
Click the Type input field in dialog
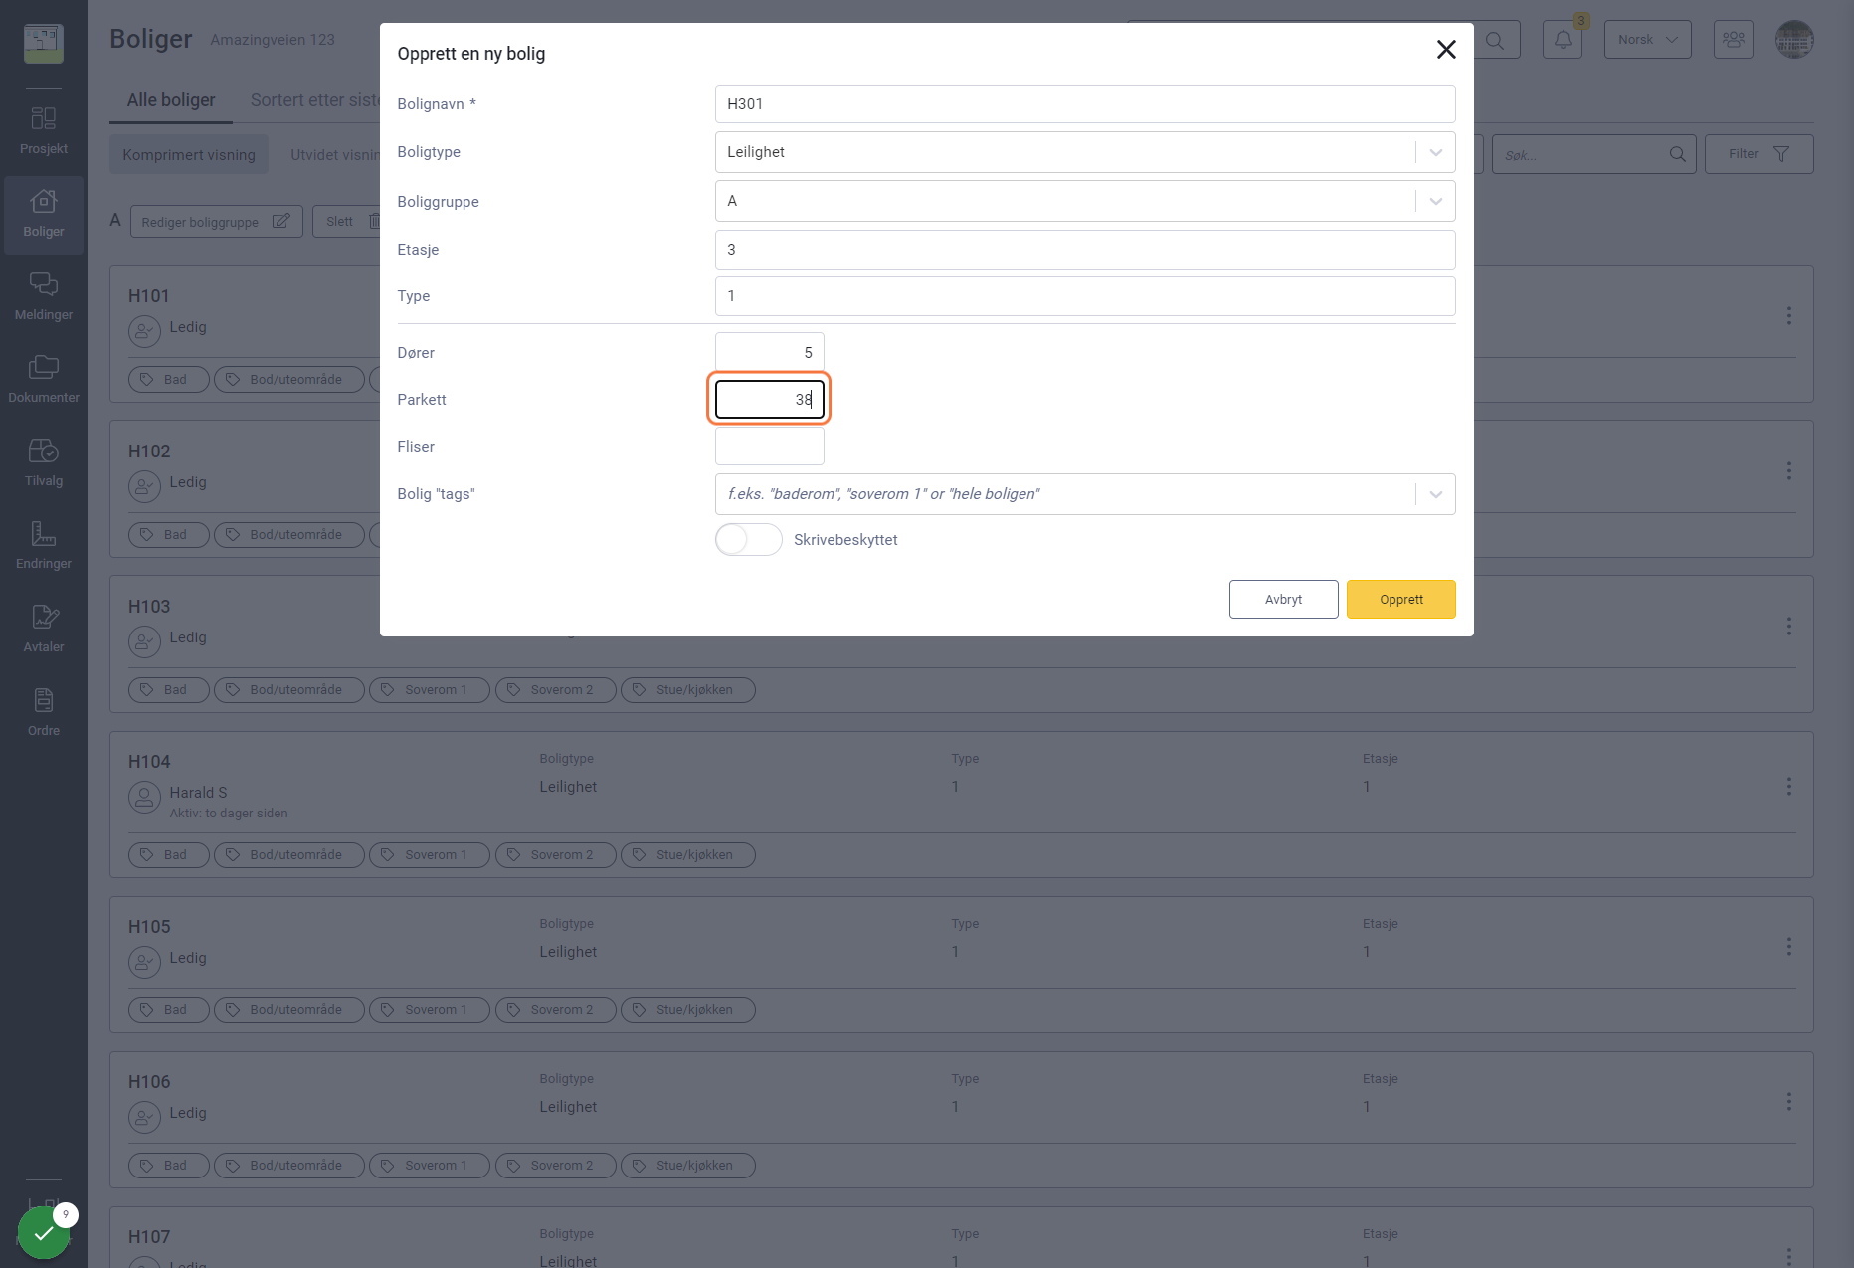pos(1085,296)
